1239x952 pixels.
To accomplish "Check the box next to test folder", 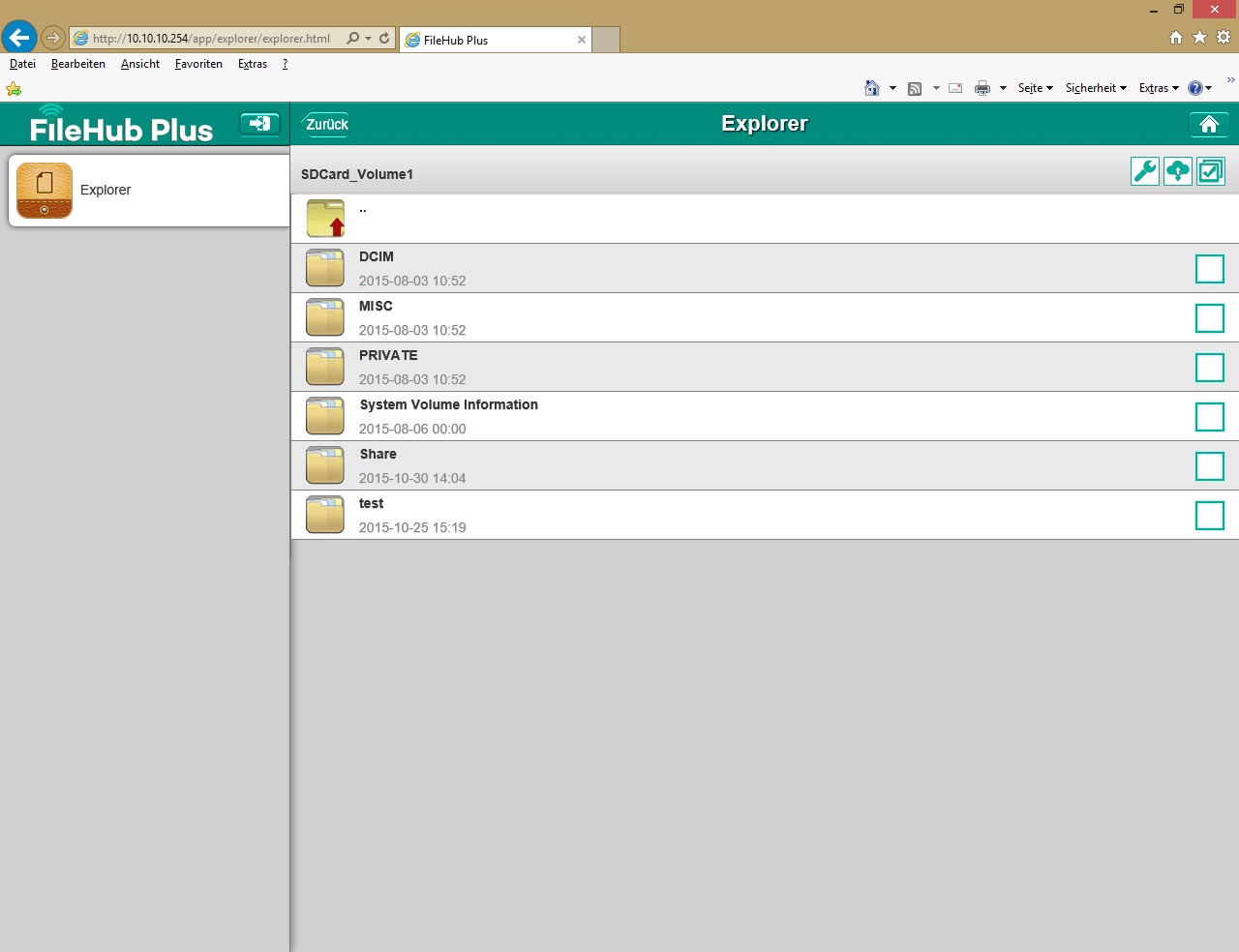I will click(x=1209, y=516).
